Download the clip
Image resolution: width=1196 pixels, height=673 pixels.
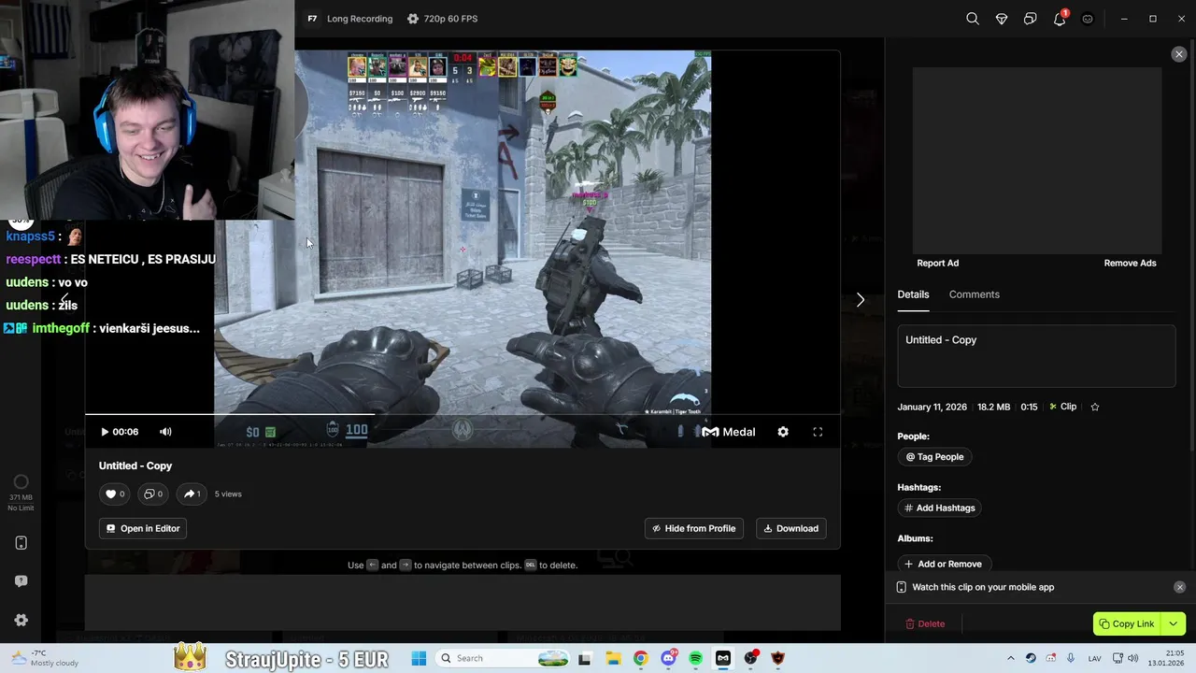(x=790, y=528)
